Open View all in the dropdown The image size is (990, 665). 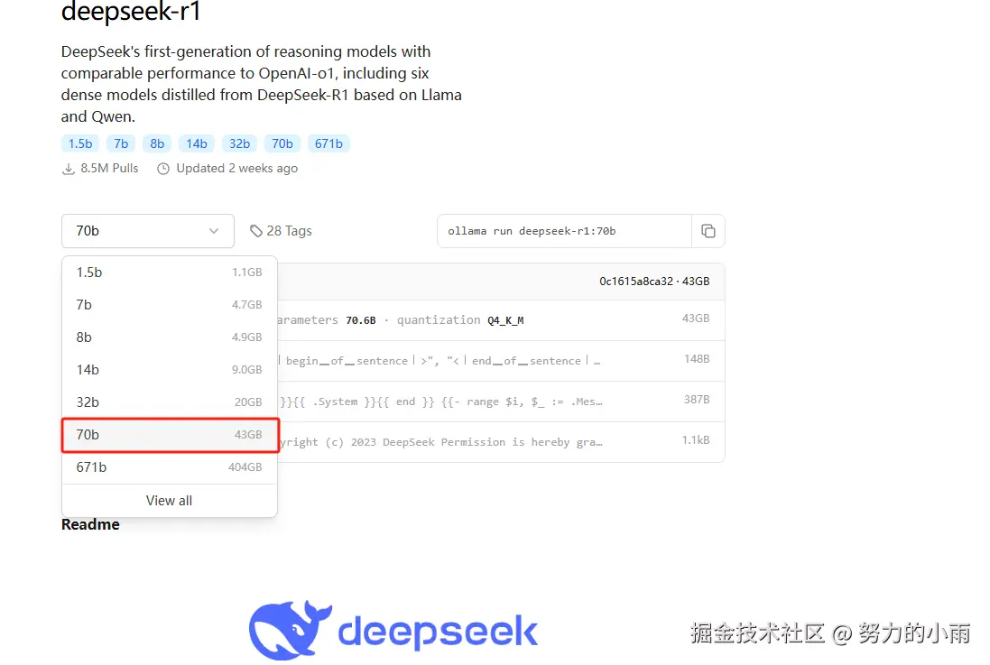169,501
